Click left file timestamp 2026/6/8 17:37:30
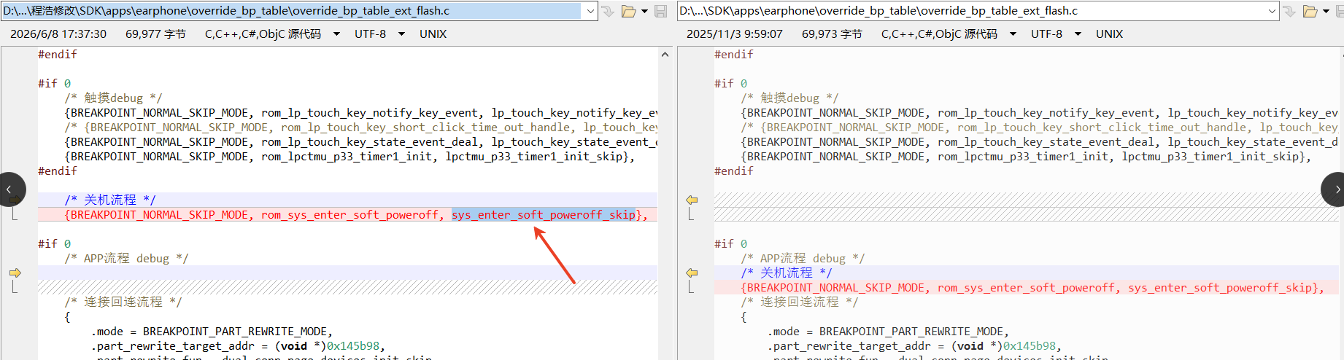Viewport: 1344px width, 360px height. [58, 34]
